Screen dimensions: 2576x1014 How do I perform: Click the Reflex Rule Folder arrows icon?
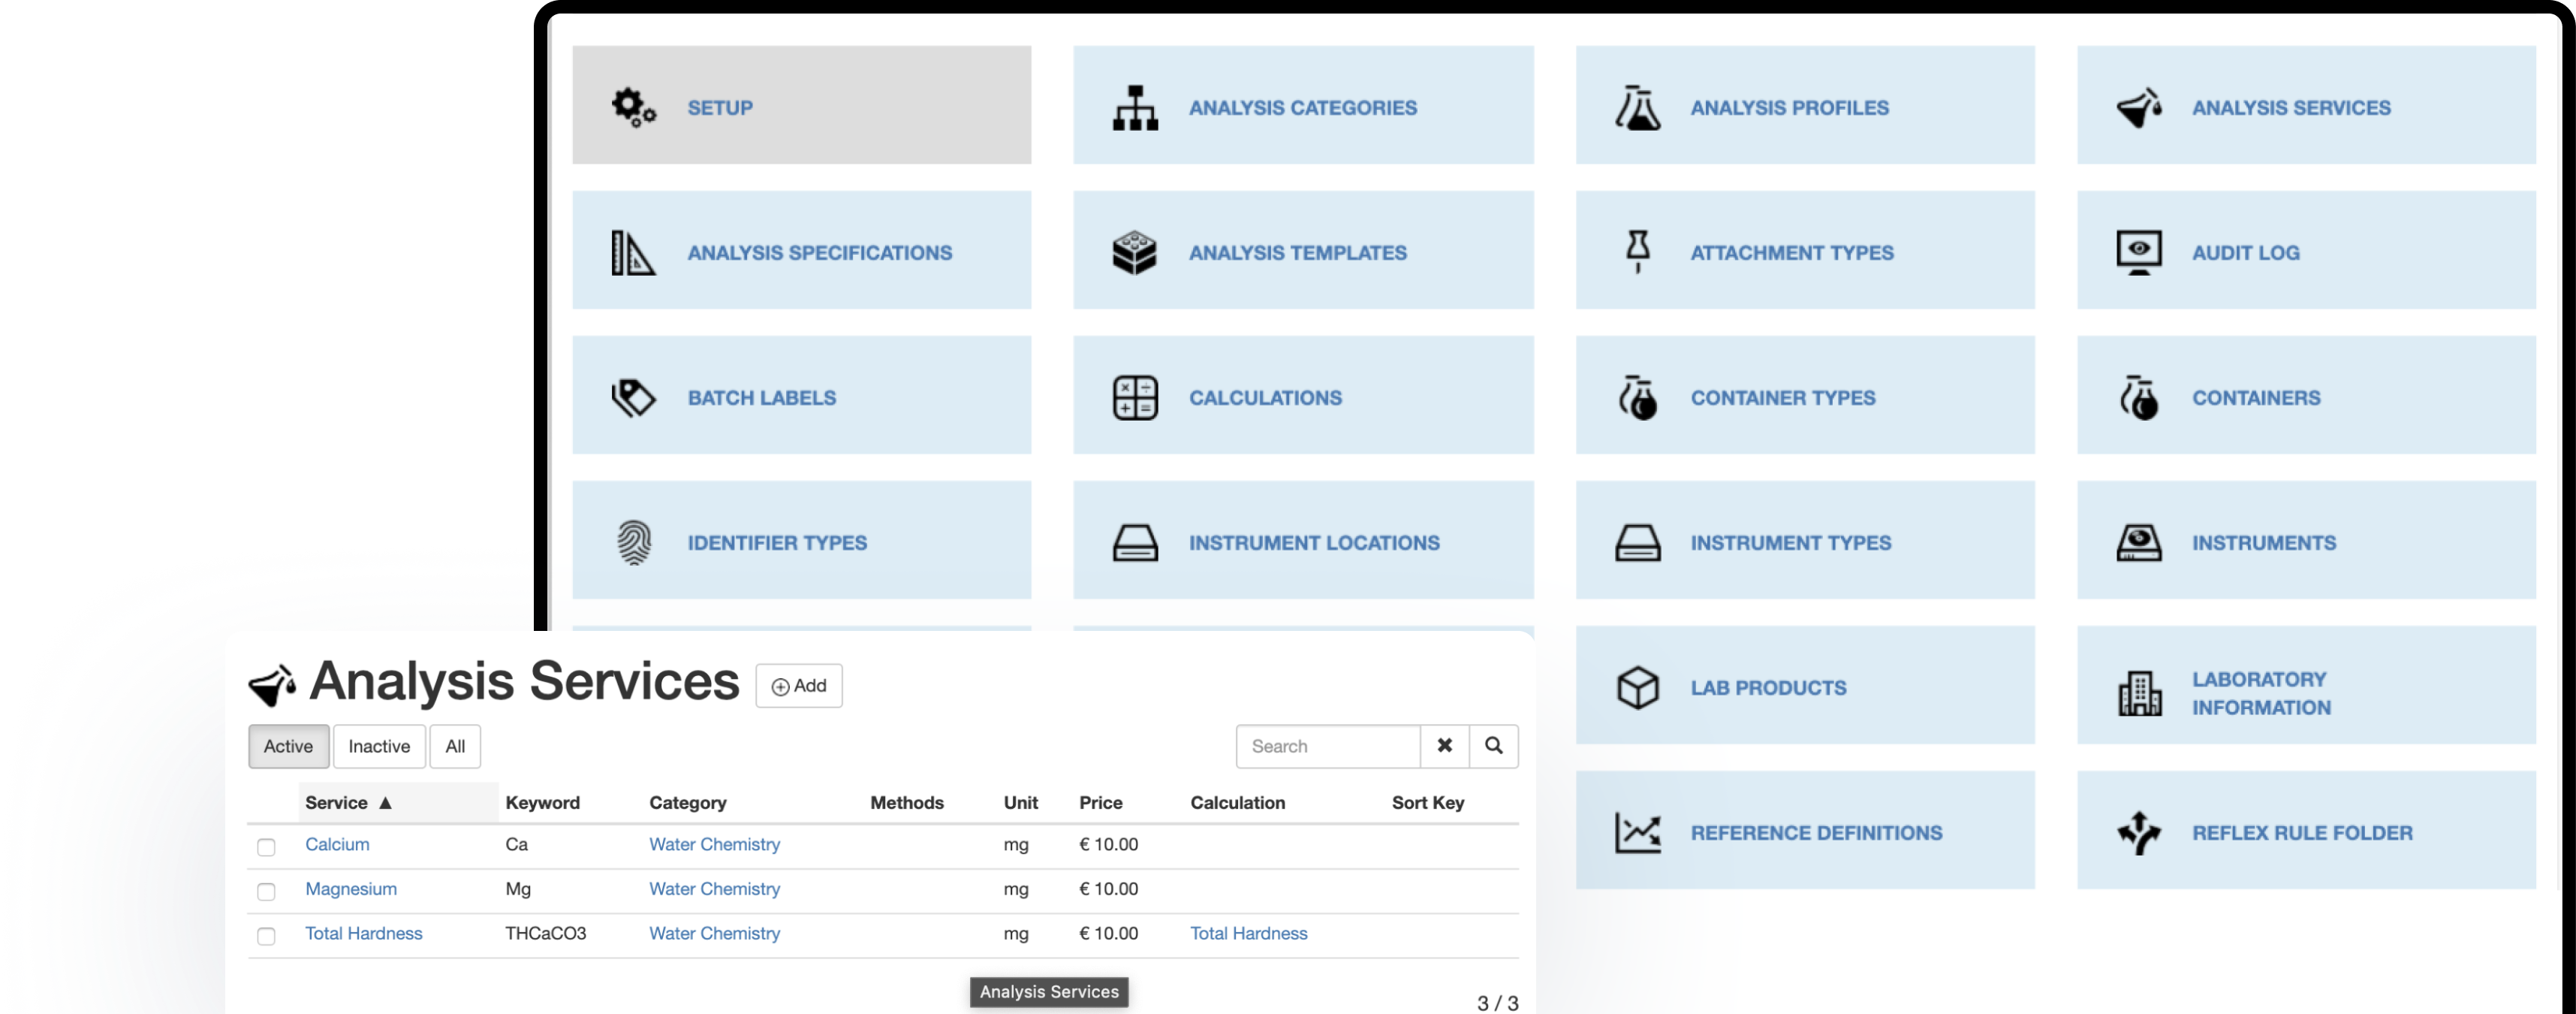point(2138,832)
